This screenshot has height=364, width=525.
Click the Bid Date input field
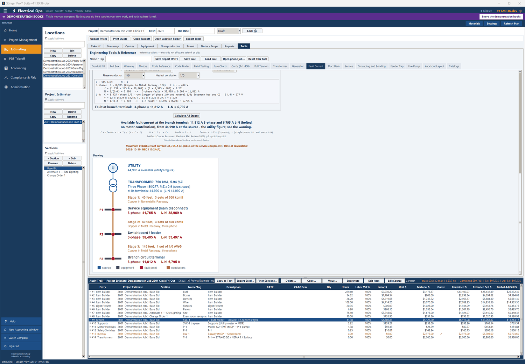202,31
